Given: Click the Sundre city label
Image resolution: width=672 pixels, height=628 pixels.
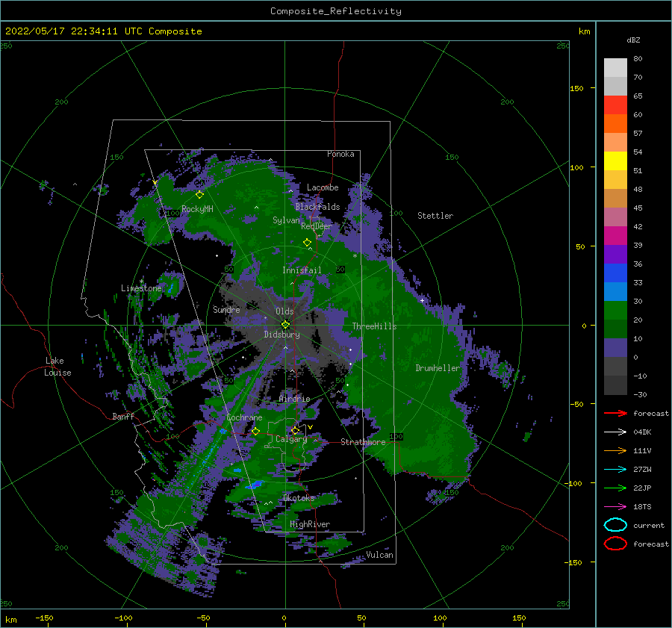Looking at the screenshot, I should tap(226, 309).
